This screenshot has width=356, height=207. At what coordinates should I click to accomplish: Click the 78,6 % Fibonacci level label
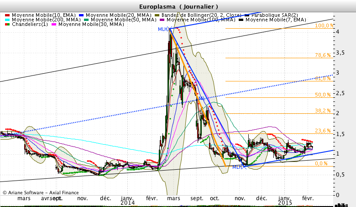pos(323,55)
